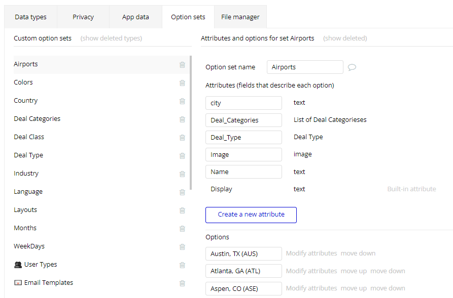Delete the Airports option set
This screenshot has height=298, width=453.
pos(182,65)
